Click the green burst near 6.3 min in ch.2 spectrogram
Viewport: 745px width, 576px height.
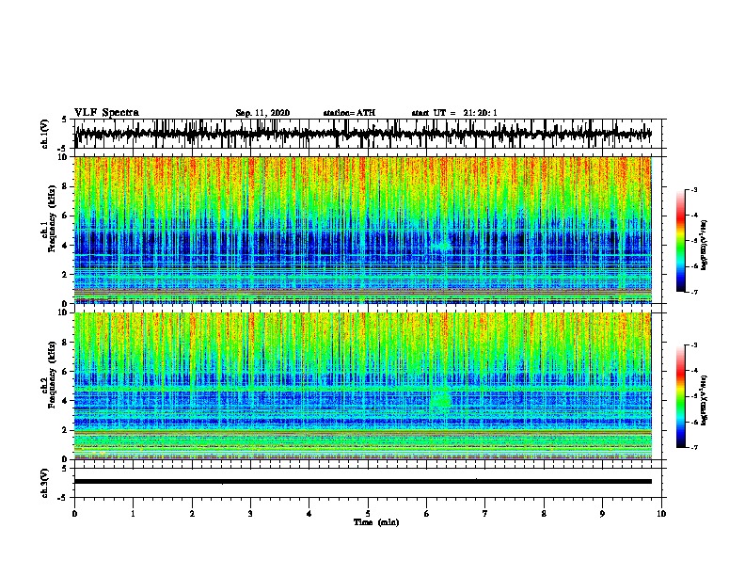tap(441, 399)
